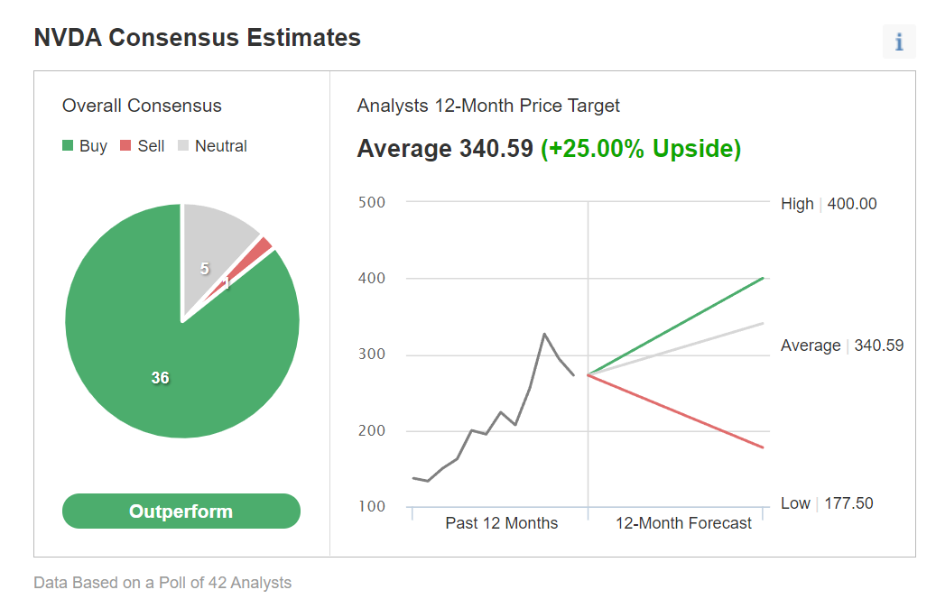Click the High 400.00 price label
The width and height of the screenshot is (936, 599).
tap(829, 204)
